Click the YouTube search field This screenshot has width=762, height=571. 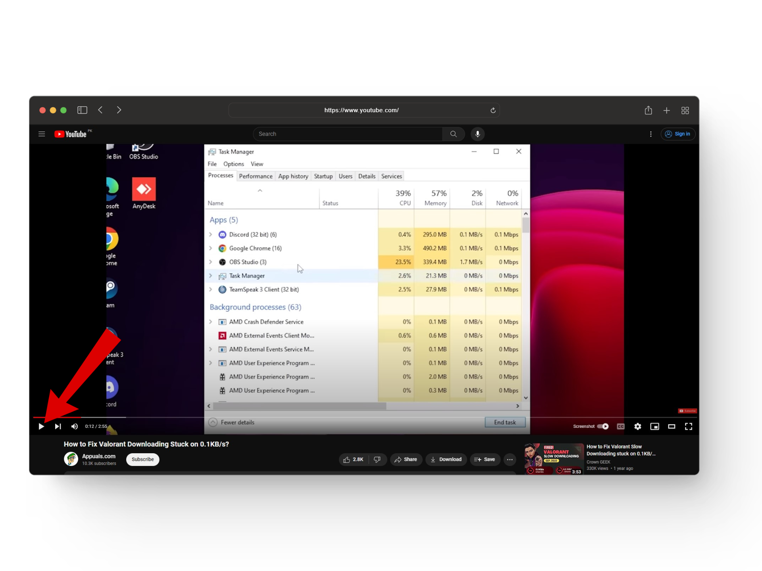(x=347, y=134)
